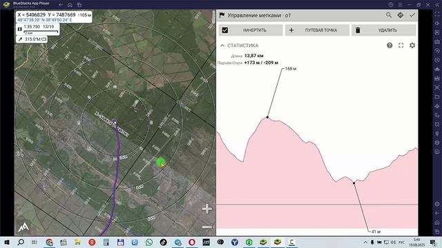Screen dimensions: 442x248
Task: Toggle BlueStacks fullscreen sidebar icon
Action: [437, 14]
